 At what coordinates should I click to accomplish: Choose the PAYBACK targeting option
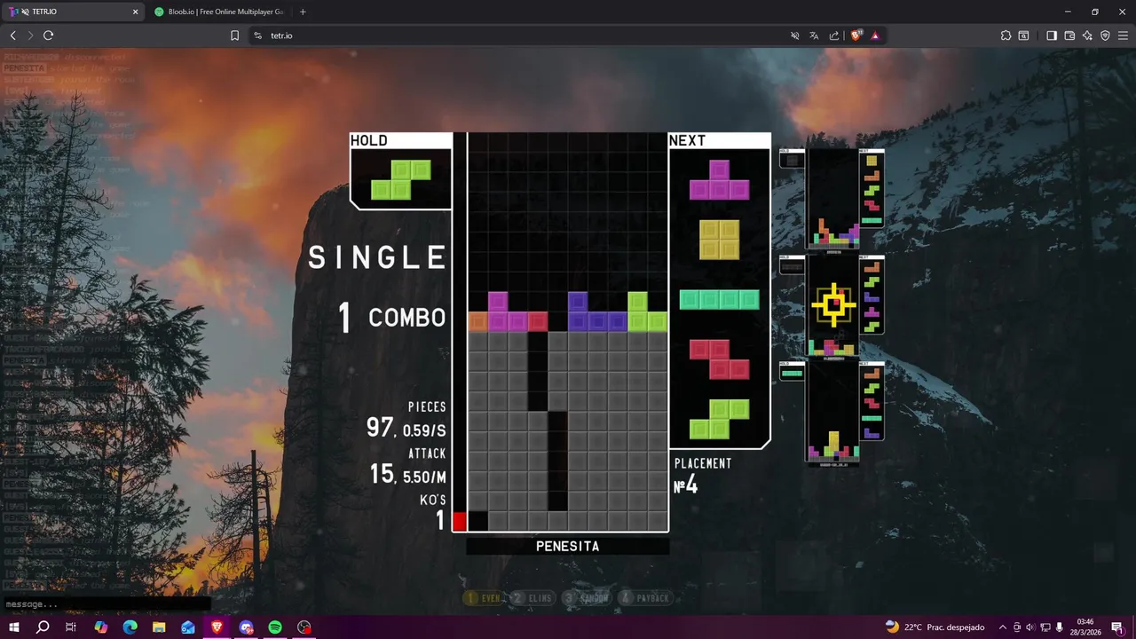645,598
